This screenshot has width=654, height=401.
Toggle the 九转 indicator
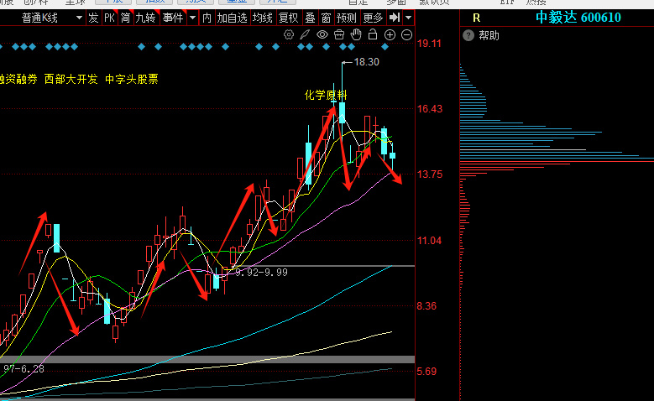pos(145,18)
